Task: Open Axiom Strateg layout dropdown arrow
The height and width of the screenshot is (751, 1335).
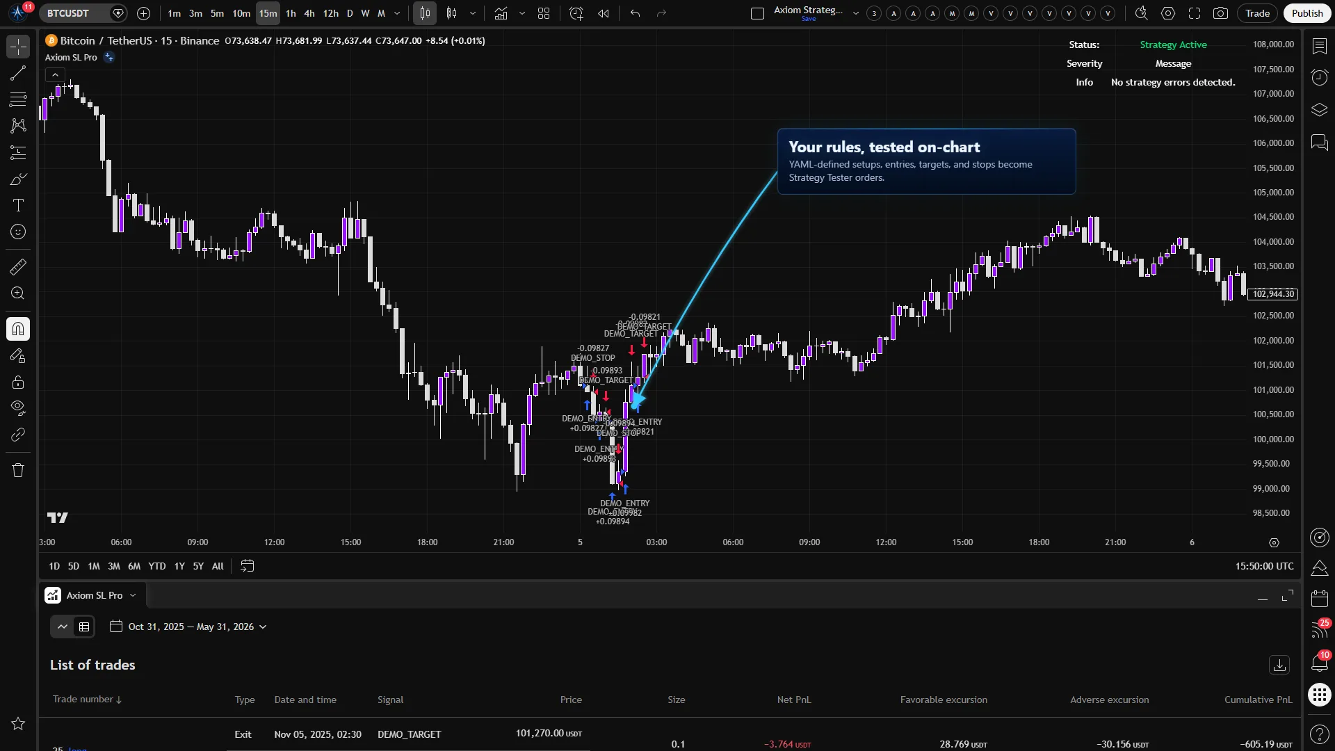Action: (x=856, y=13)
